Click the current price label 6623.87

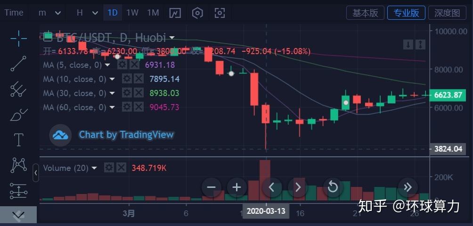(448, 95)
